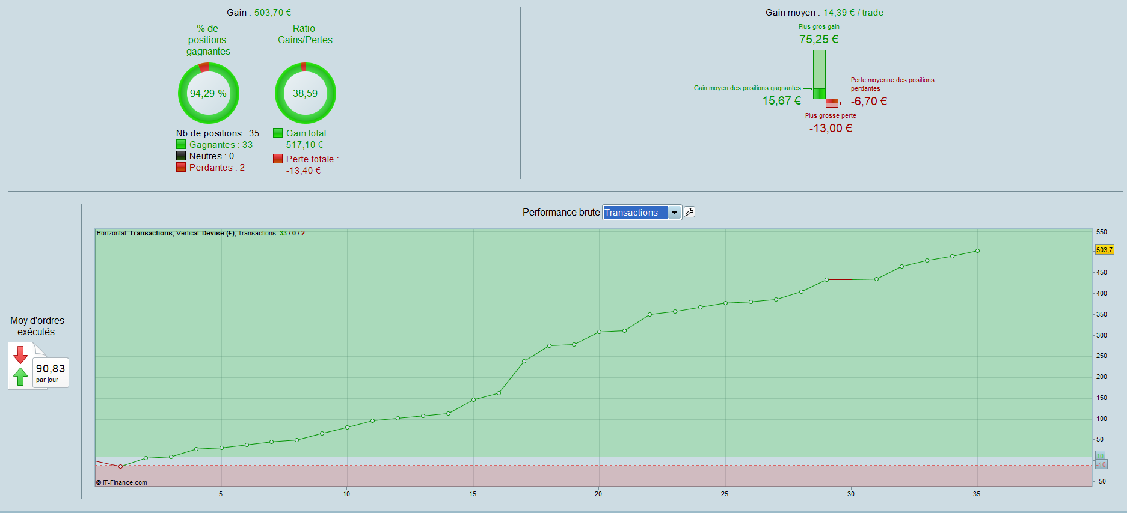Click the "-13,40 €" total loss value
Screen dimensions: 1127x513
[303, 171]
